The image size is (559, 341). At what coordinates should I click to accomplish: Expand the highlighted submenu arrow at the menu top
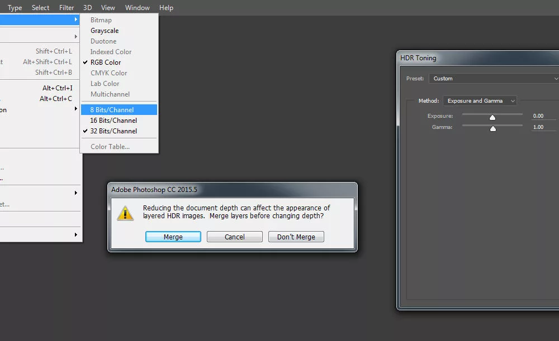76,20
